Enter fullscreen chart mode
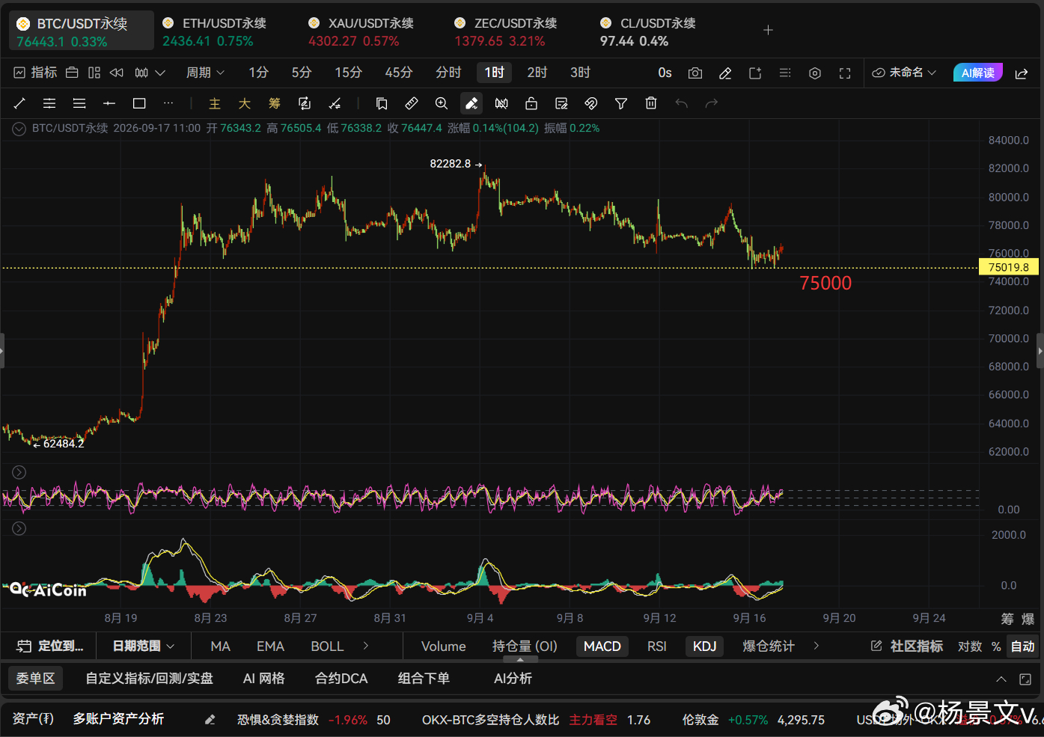This screenshot has width=1044, height=737. [x=845, y=73]
